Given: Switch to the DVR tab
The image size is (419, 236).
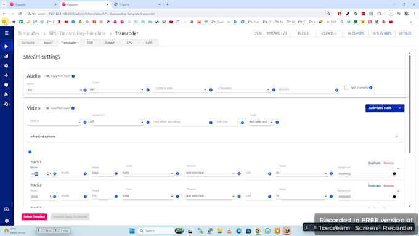Looking at the screenshot, I should tap(90, 43).
